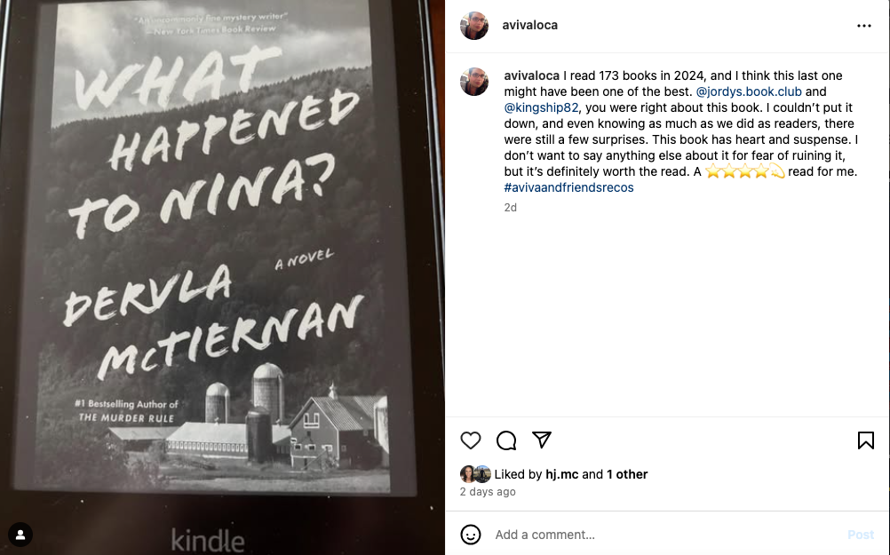This screenshot has height=555, width=890.
Task: Open the @kingship82 profile mention
Action: [x=541, y=107]
